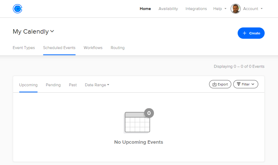Viewport: 278px width, 165px height.
Task: Click 'Displaying 0 – 0 of 0 Events' text
Action: tap(239, 66)
